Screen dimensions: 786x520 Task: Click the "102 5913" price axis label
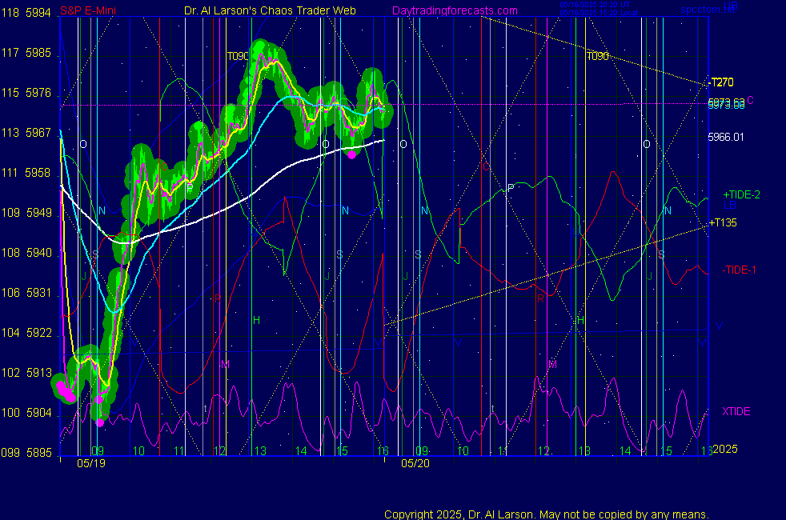point(26,373)
